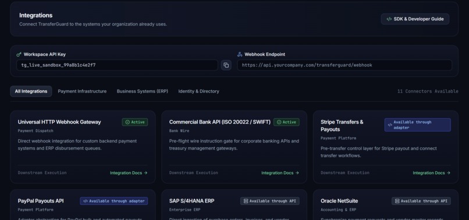Open the Business Systems (ERP) tab
Screen dimensions: 469x220
click(143, 91)
